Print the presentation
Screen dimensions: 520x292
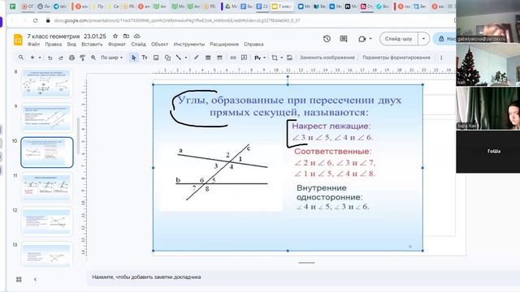(71, 58)
